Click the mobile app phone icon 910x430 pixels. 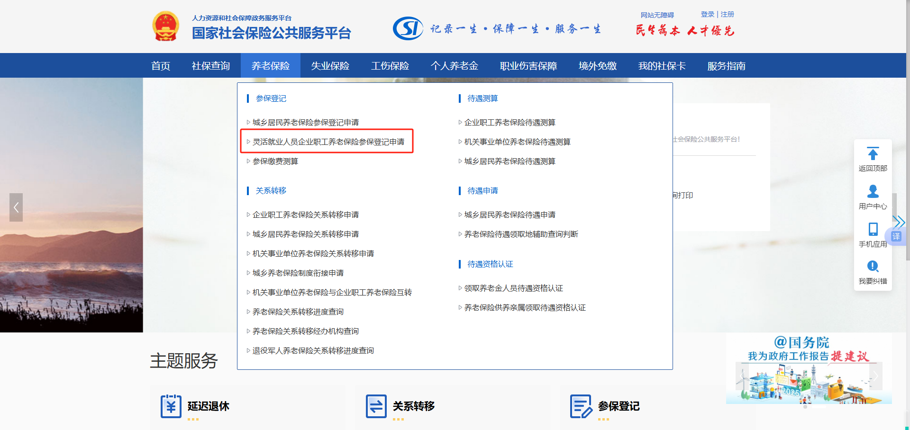873,229
